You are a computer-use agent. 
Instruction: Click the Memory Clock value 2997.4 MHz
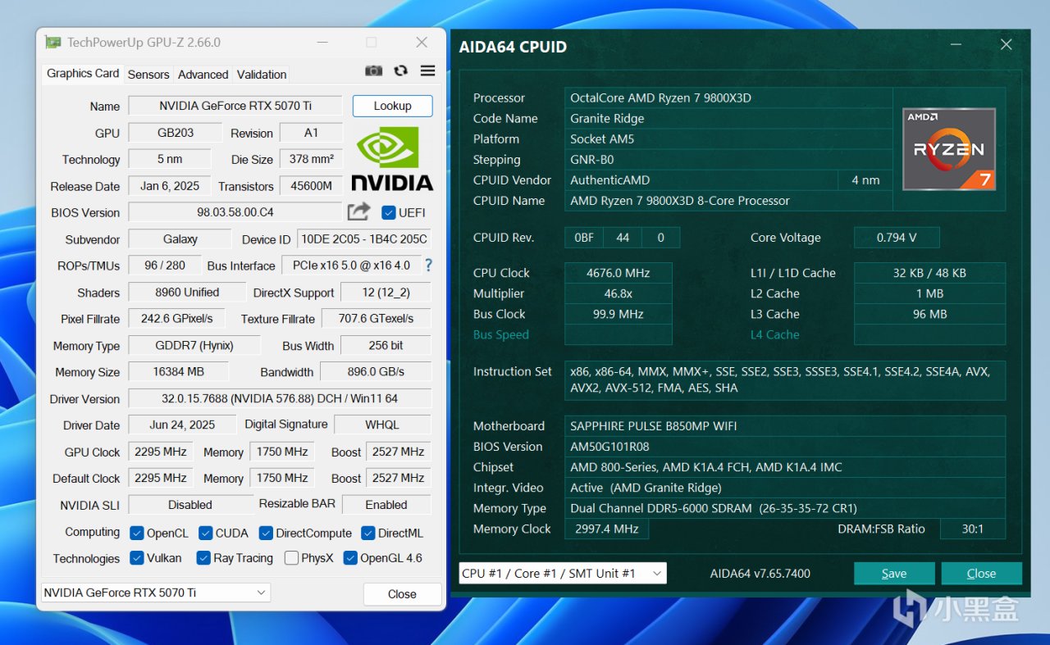607,529
